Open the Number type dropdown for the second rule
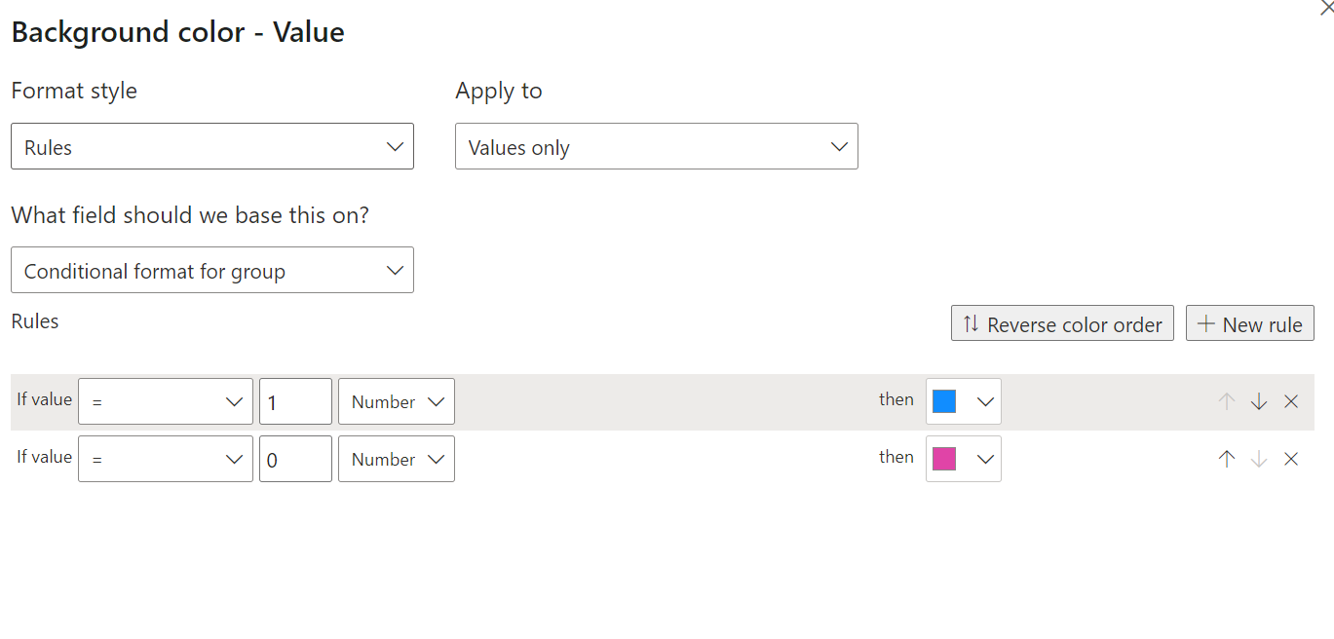This screenshot has height=639, width=1334. pos(396,458)
